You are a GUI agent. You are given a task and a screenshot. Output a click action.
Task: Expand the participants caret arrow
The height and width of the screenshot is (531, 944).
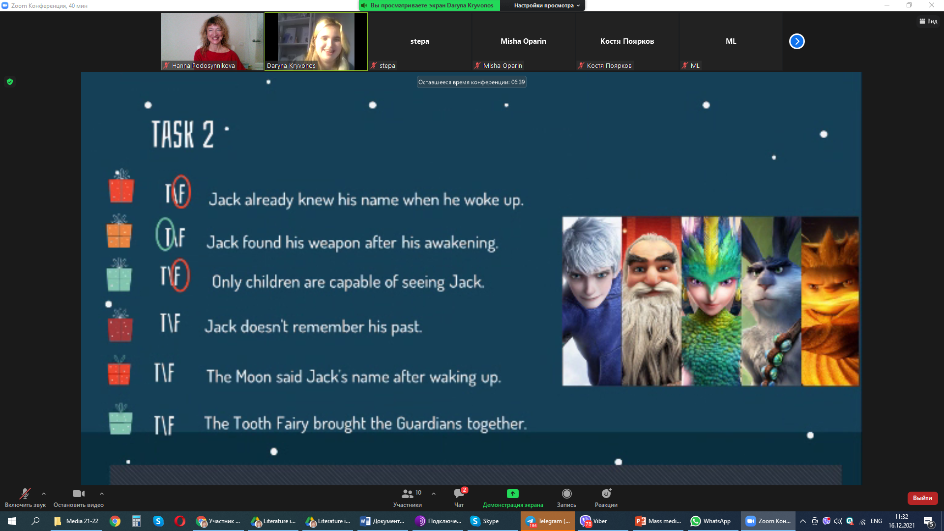point(434,494)
